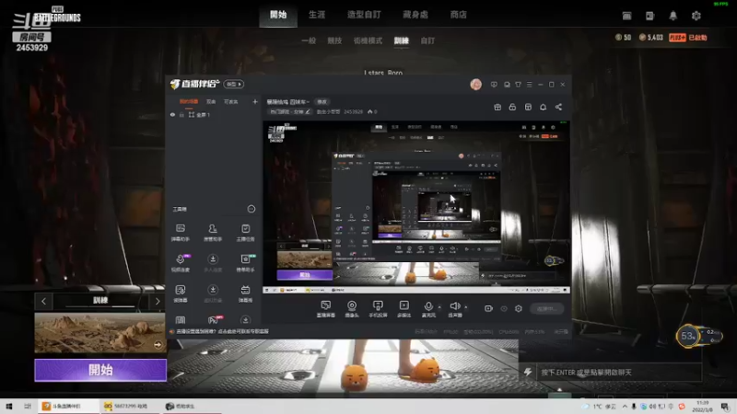Image resolution: width=737 pixels, height=414 pixels.
Task: Click the share icon in 直播伴侣
Action: 558,107
